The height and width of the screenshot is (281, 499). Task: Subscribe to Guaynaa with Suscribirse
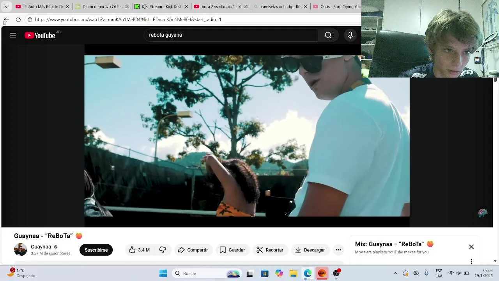(96, 250)
